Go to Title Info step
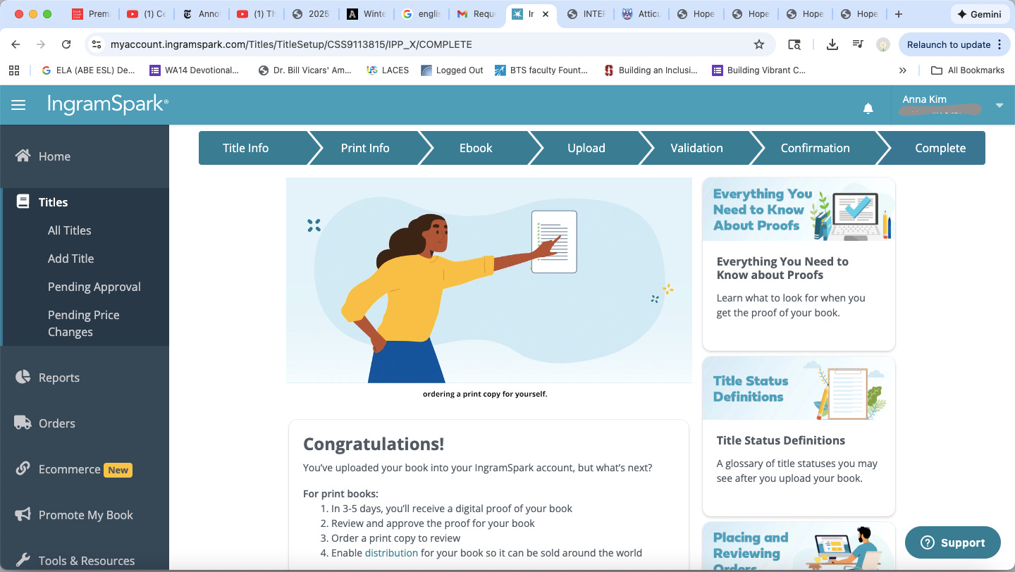This screenshot has height=572, width=1015. 245,148
